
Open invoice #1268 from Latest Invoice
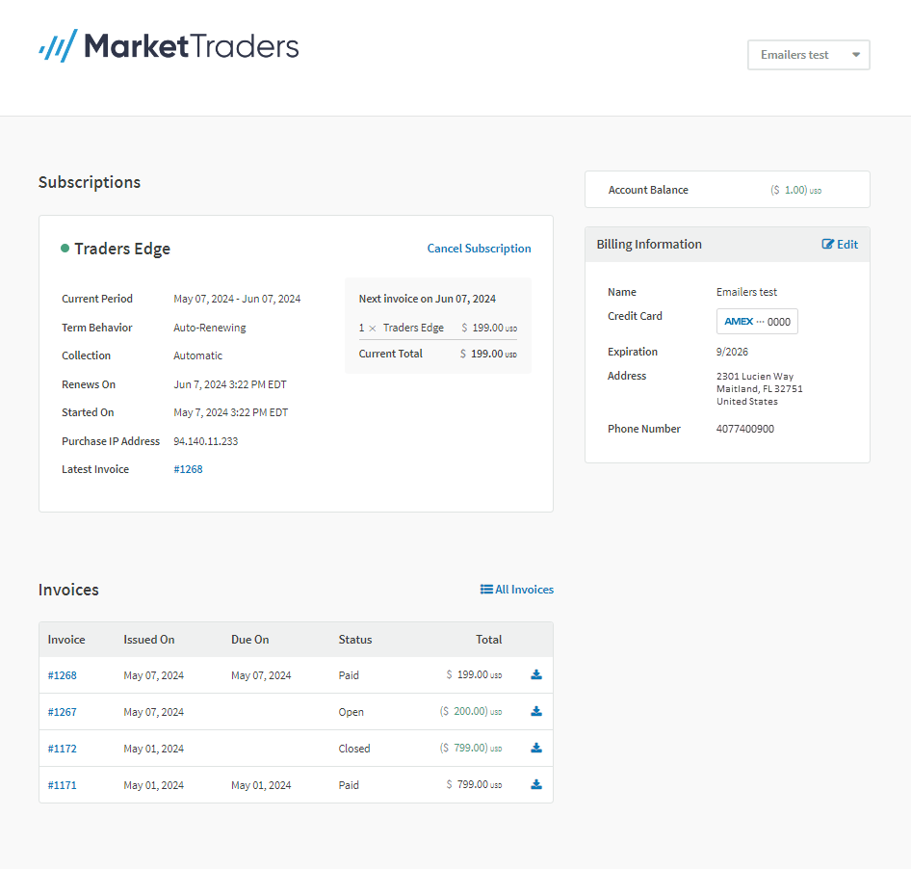[x=188, y=469]
